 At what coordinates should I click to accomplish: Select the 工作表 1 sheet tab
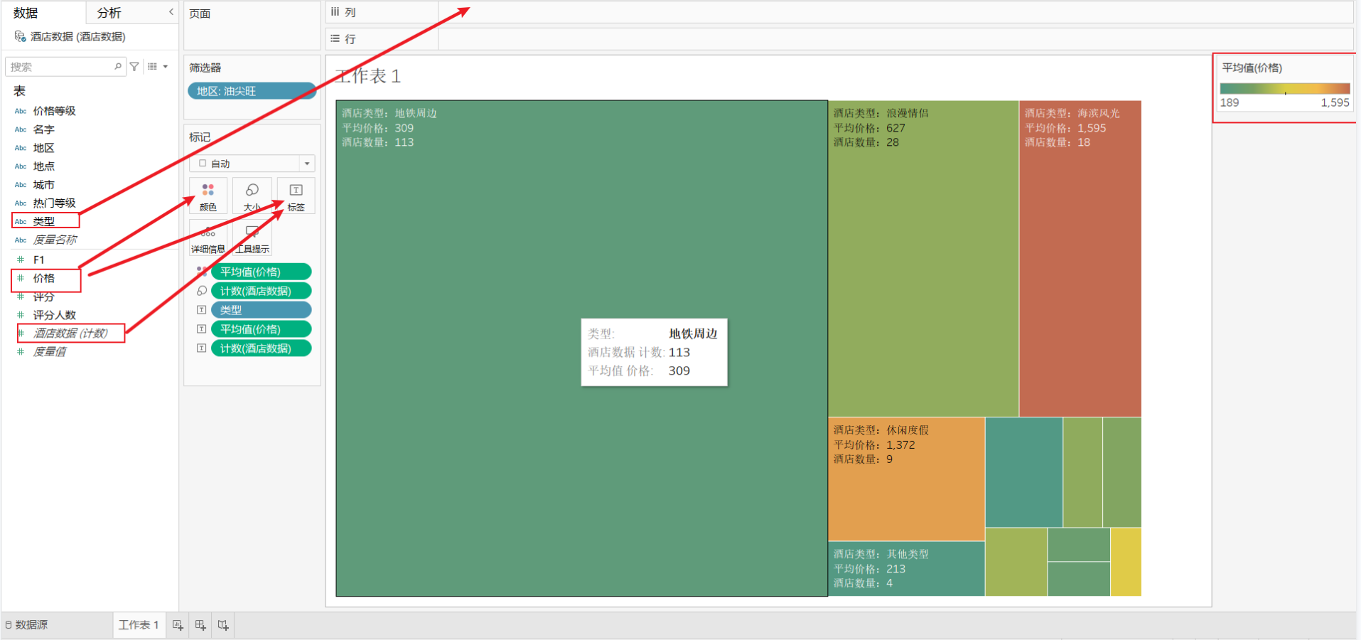point(139,625)
